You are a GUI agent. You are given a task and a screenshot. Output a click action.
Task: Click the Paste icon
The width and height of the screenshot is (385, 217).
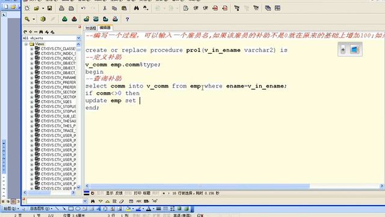[x=124, y=8]
